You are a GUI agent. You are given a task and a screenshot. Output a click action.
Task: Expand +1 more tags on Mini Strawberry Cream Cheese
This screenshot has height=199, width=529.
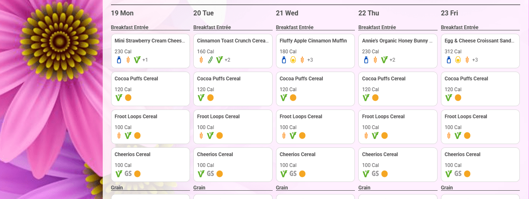click(x=145, y=60)
